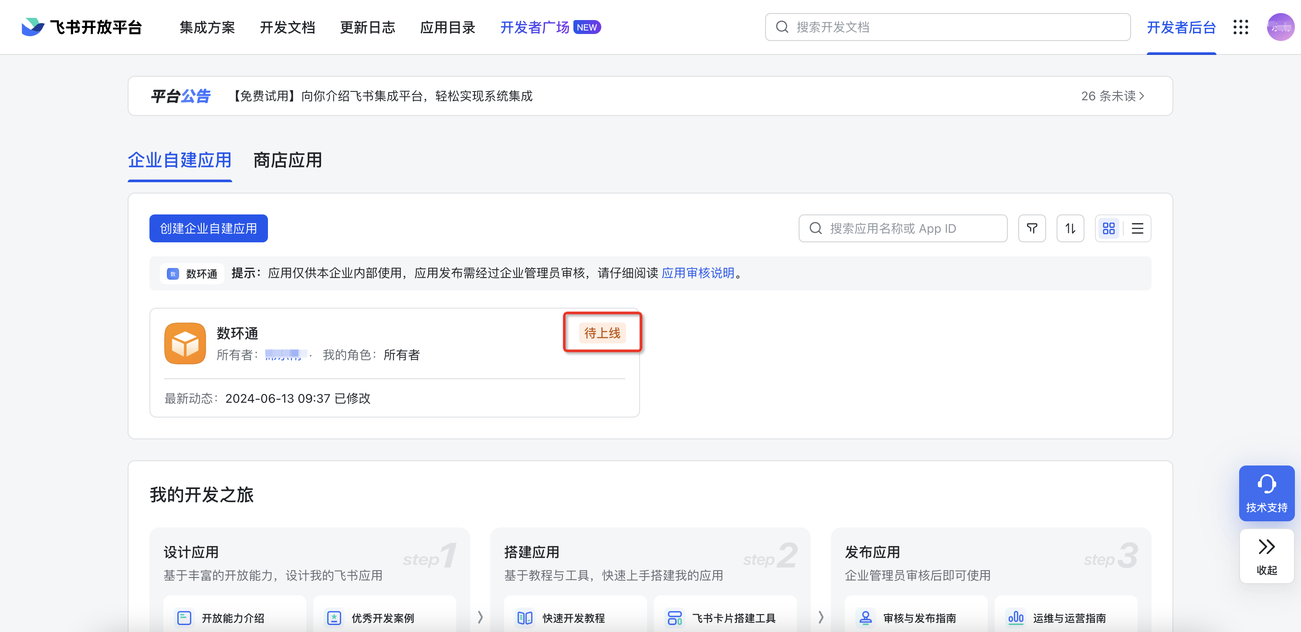Viewport: 1301px width, 632px height.
Task: Click the magnifier in app search box
Action: coord(815,228)
